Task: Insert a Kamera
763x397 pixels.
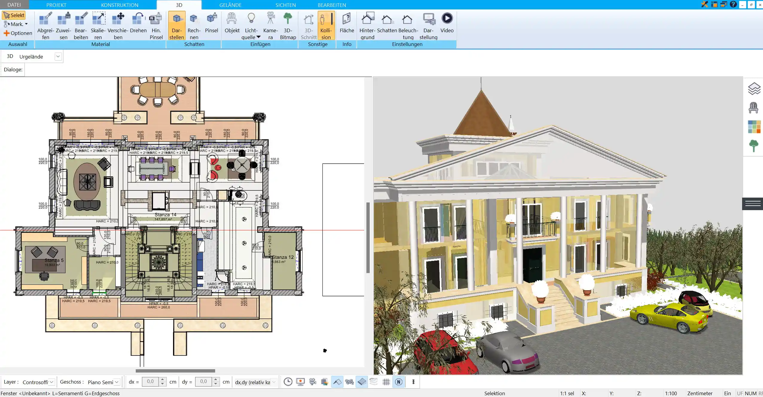Action: [270, 26]
